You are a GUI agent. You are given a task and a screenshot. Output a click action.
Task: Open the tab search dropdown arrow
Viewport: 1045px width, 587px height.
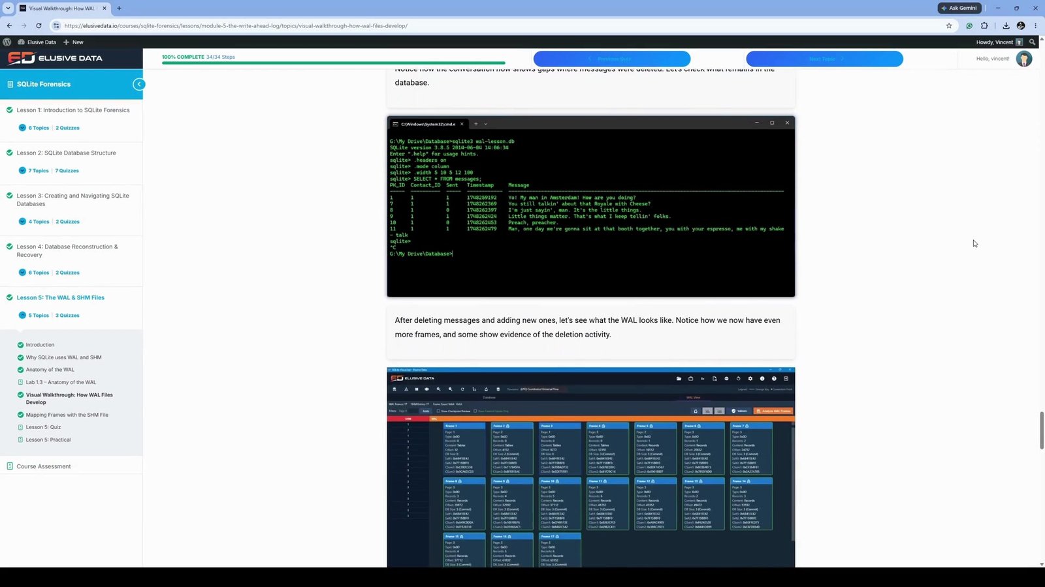tap(8, 8)
